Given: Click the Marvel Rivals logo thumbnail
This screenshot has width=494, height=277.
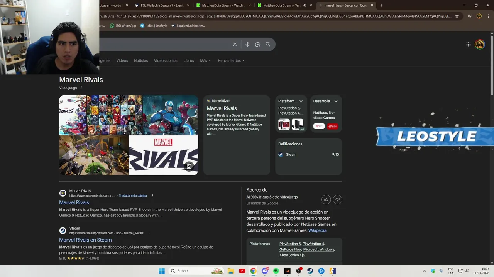Looking at the screenshot, I should pos(163,155).
